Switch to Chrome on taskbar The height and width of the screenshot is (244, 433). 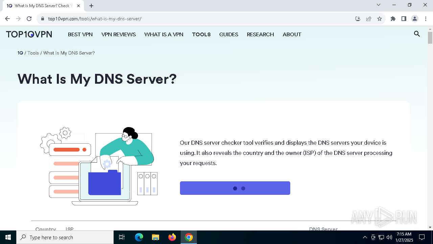(189, 237)
